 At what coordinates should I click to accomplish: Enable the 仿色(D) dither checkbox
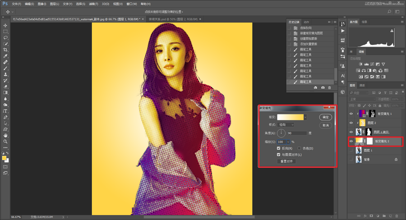pos(300,148)
